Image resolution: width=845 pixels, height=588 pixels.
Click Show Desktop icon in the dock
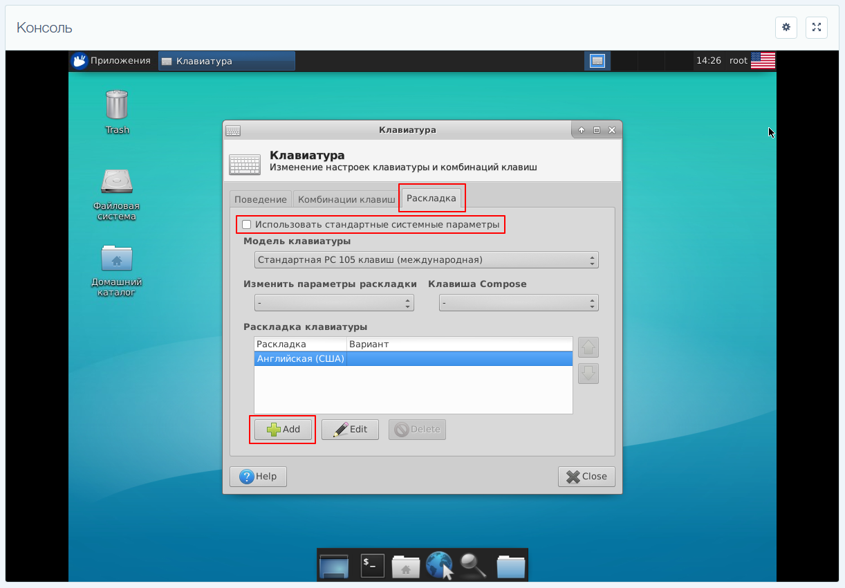335,566
